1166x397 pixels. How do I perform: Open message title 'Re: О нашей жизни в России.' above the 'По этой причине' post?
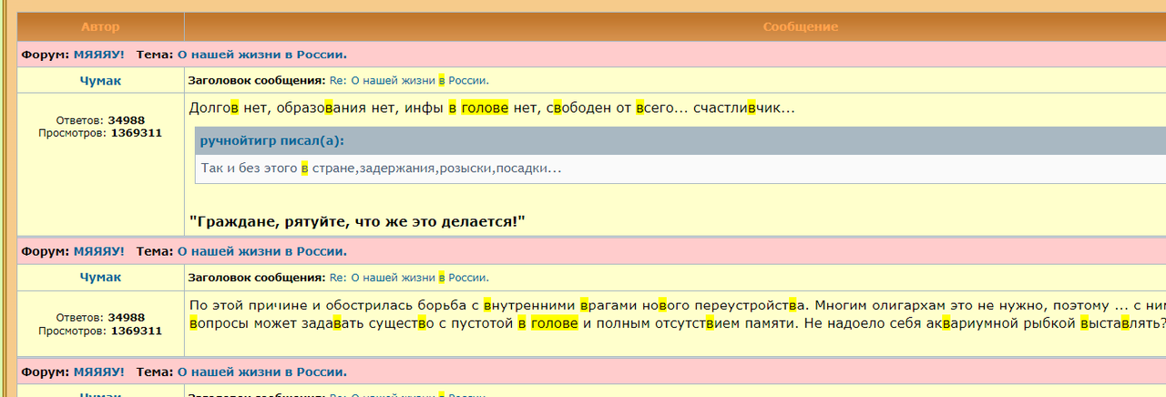(409, 278)
